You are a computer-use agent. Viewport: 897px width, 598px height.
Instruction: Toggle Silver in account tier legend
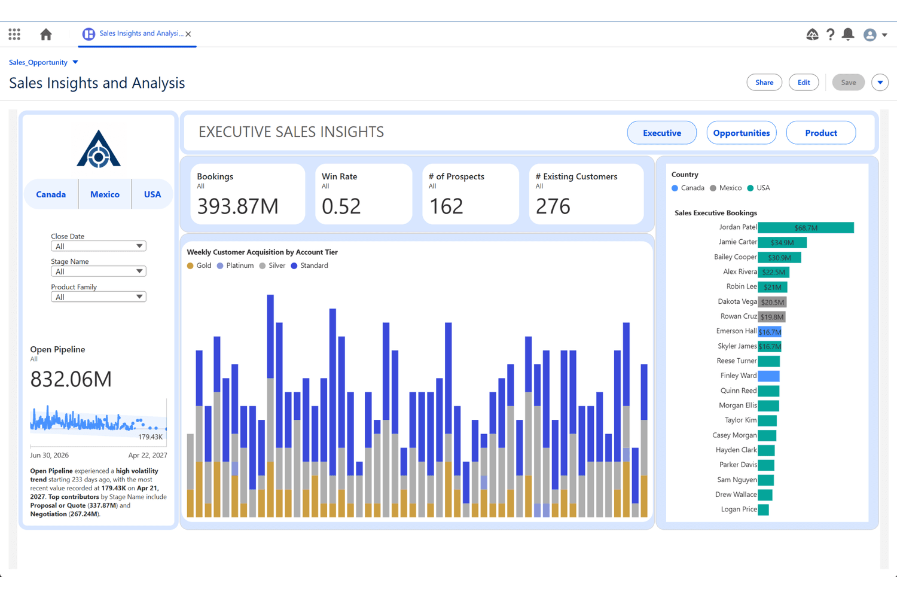[272, 266]
